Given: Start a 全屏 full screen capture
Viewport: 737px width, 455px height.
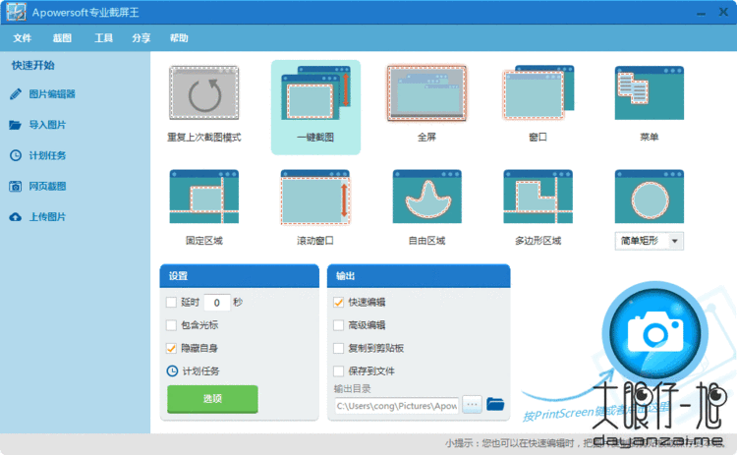Looking at the screenshot, I should pos(426,92).
